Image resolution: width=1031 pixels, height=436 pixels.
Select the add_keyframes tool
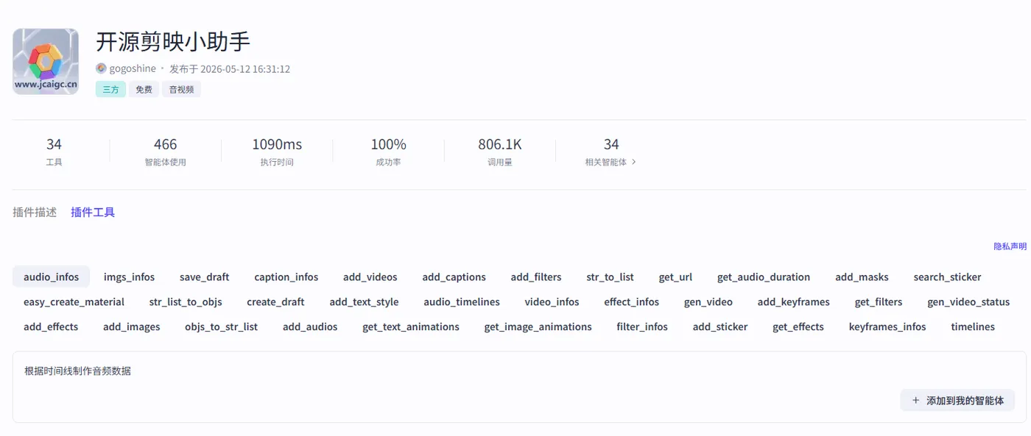point(793,302)
